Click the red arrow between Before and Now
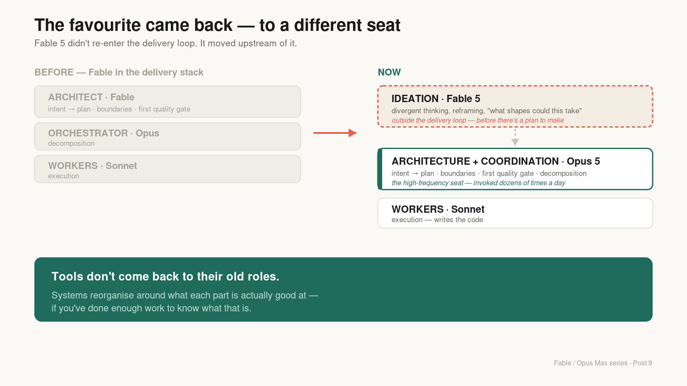The image size is (687, 386). click(335, 133)
